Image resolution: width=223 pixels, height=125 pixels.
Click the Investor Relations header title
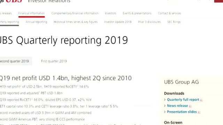(49, 1)
